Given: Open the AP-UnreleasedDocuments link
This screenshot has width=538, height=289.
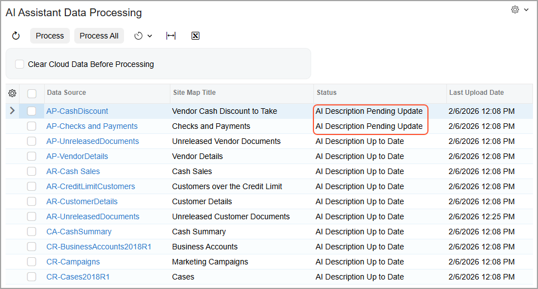Looking at the screenshot, I should 93,141.
